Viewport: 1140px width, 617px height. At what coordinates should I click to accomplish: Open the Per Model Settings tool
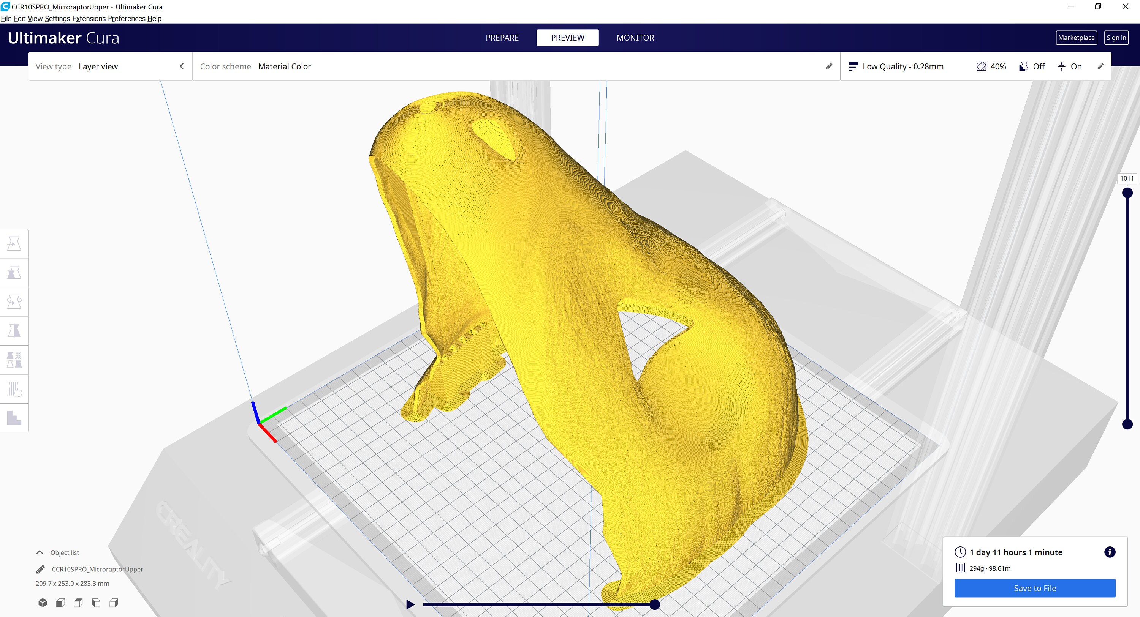[14, 360]
